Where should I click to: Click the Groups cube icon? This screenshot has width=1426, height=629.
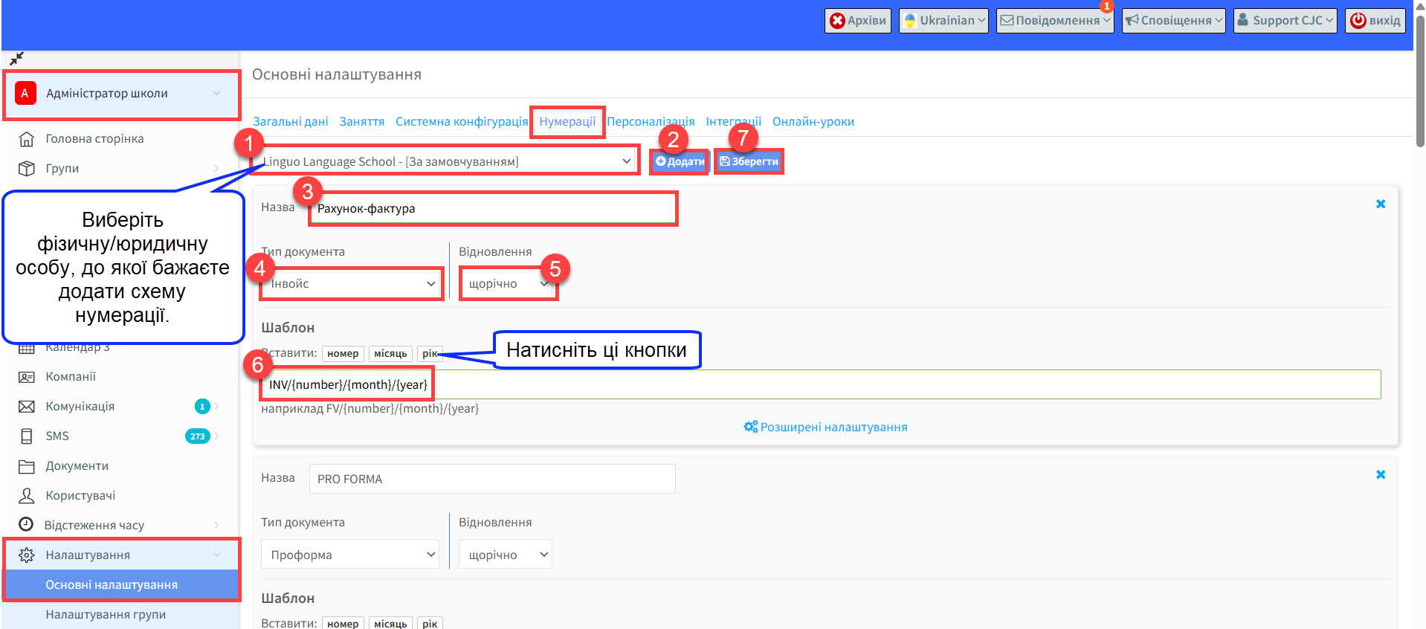(26, 169)
